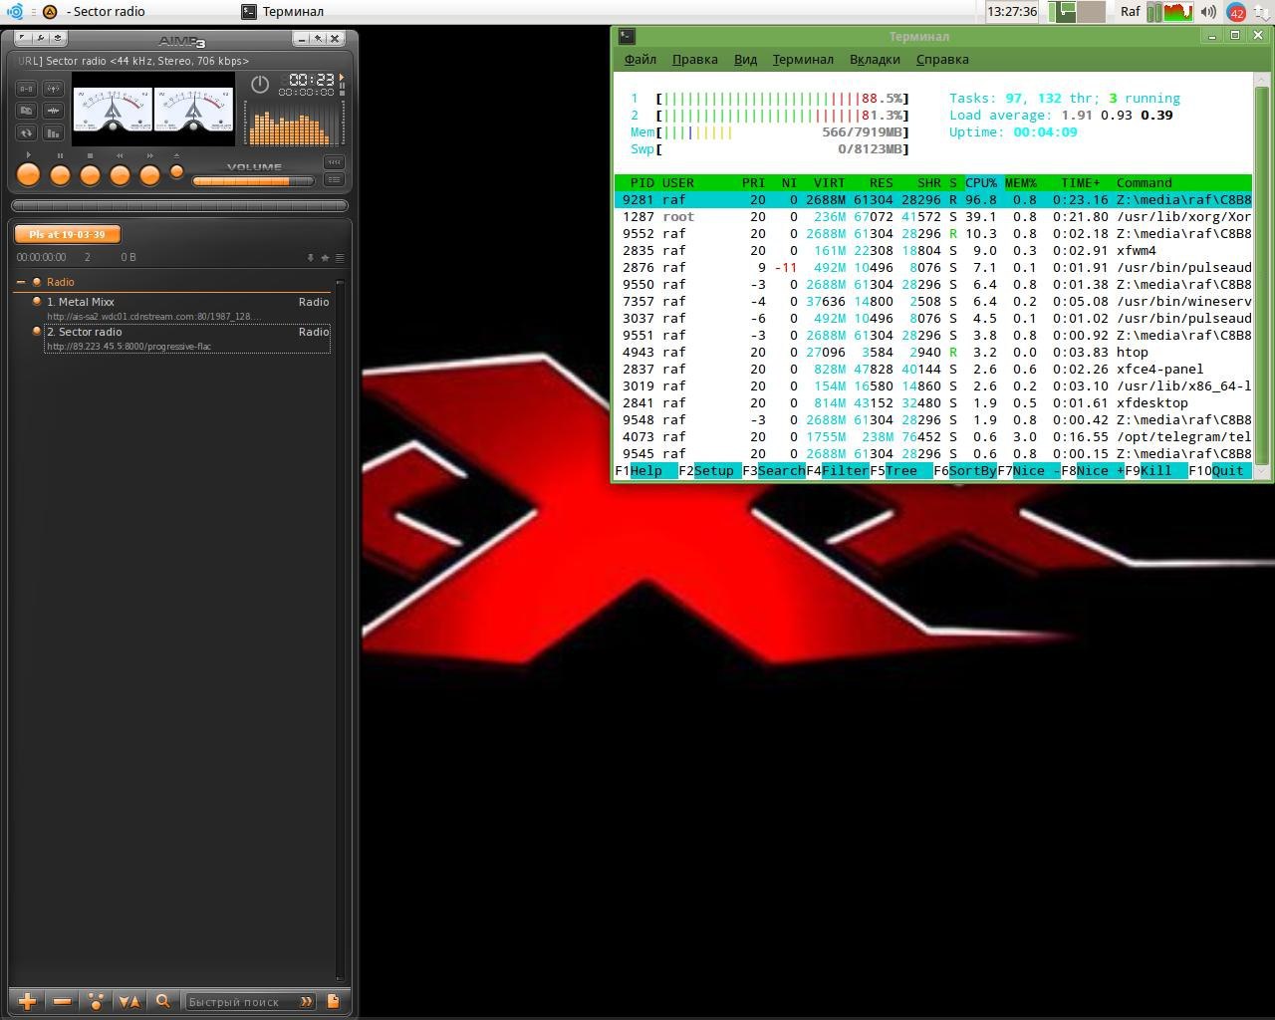Open the waveform sound effects button
This screenshot has height=1020, width=1275.
point(53,111)
